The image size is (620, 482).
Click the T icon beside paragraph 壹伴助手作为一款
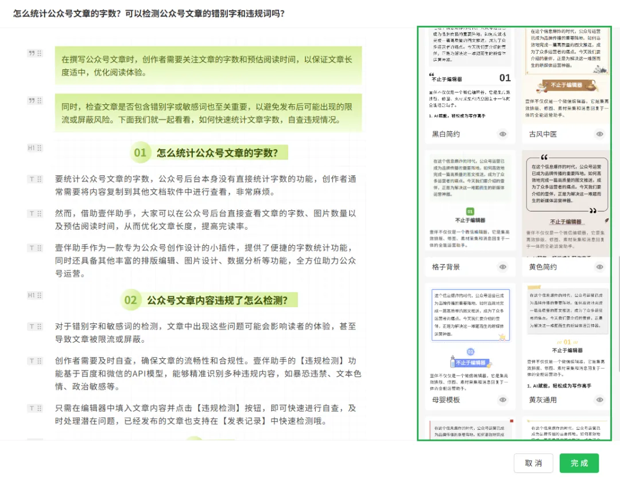[x=32, y=248]
